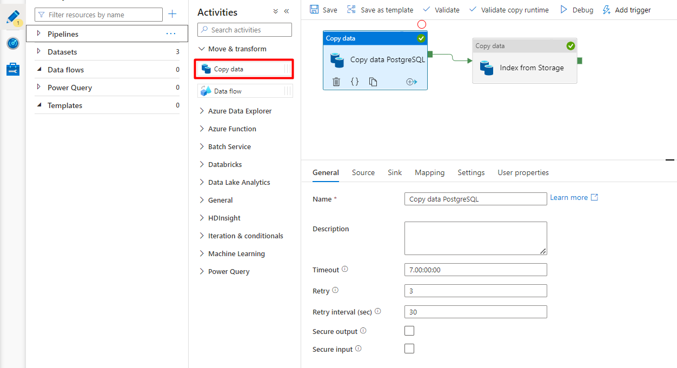Screen dimensions: 677x368
Task: Click the Name input field
Action: (x=476, y=199)
